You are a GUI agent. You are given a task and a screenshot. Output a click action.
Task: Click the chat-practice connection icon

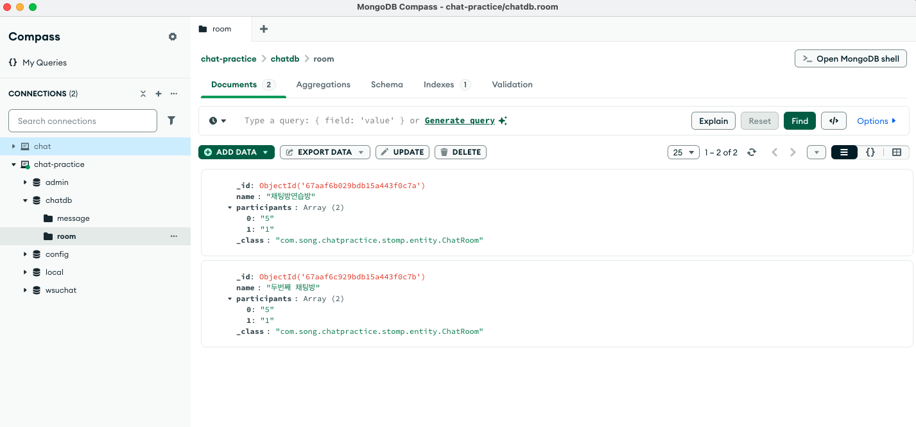click(25, 164)
